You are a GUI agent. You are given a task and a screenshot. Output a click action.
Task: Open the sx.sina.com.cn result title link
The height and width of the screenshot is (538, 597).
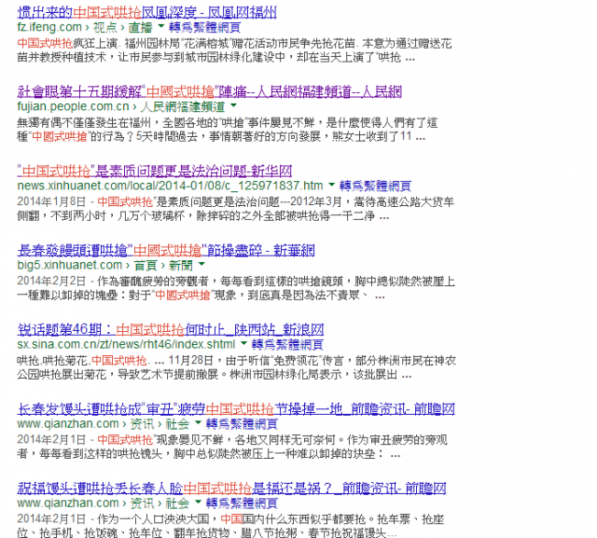171,329
